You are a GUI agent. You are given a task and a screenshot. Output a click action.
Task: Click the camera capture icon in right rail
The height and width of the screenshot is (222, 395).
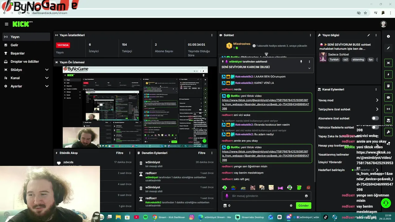388,63
